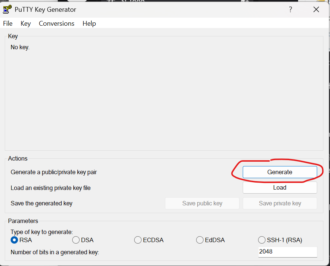The height and width of the screenshot is (266, 330).
Task: Open the Key menu
Action: pos(26,24)
